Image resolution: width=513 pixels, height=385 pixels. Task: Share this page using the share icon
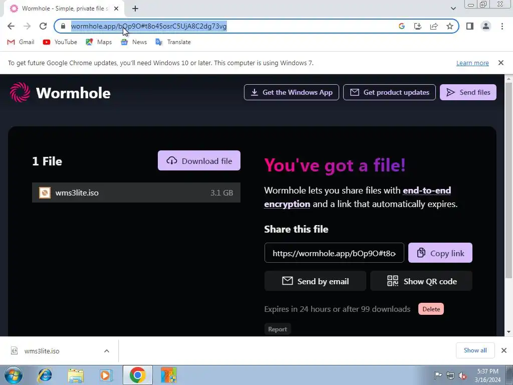pos(434,26)
